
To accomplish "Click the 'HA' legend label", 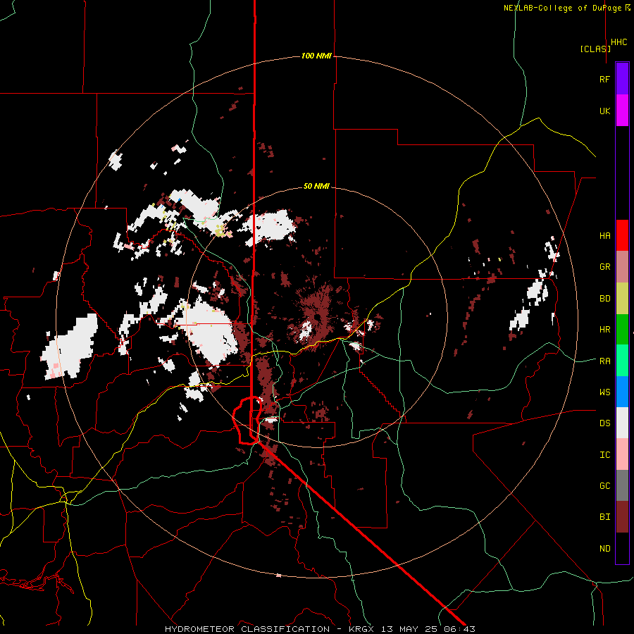I will point(604,236).
